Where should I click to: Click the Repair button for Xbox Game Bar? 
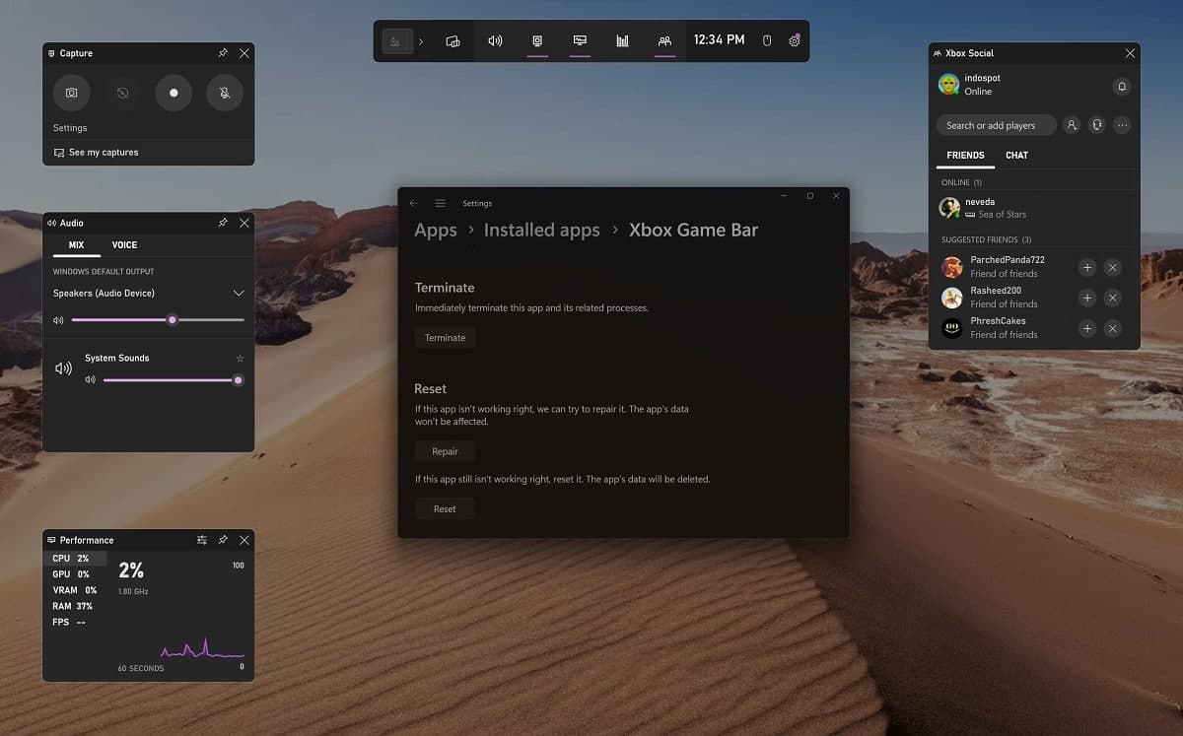pos(445,450)
